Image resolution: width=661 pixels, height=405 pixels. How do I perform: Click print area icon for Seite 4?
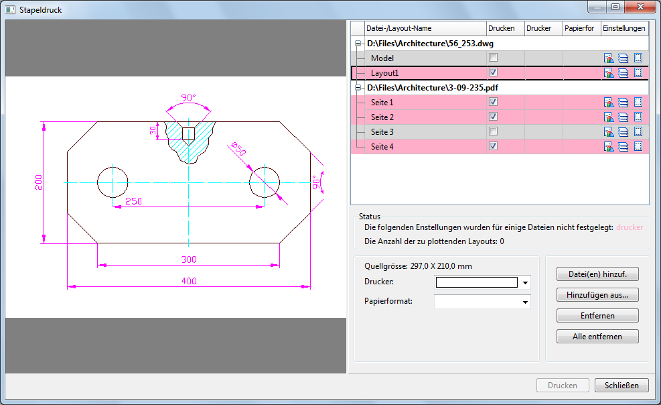point(638,146)
